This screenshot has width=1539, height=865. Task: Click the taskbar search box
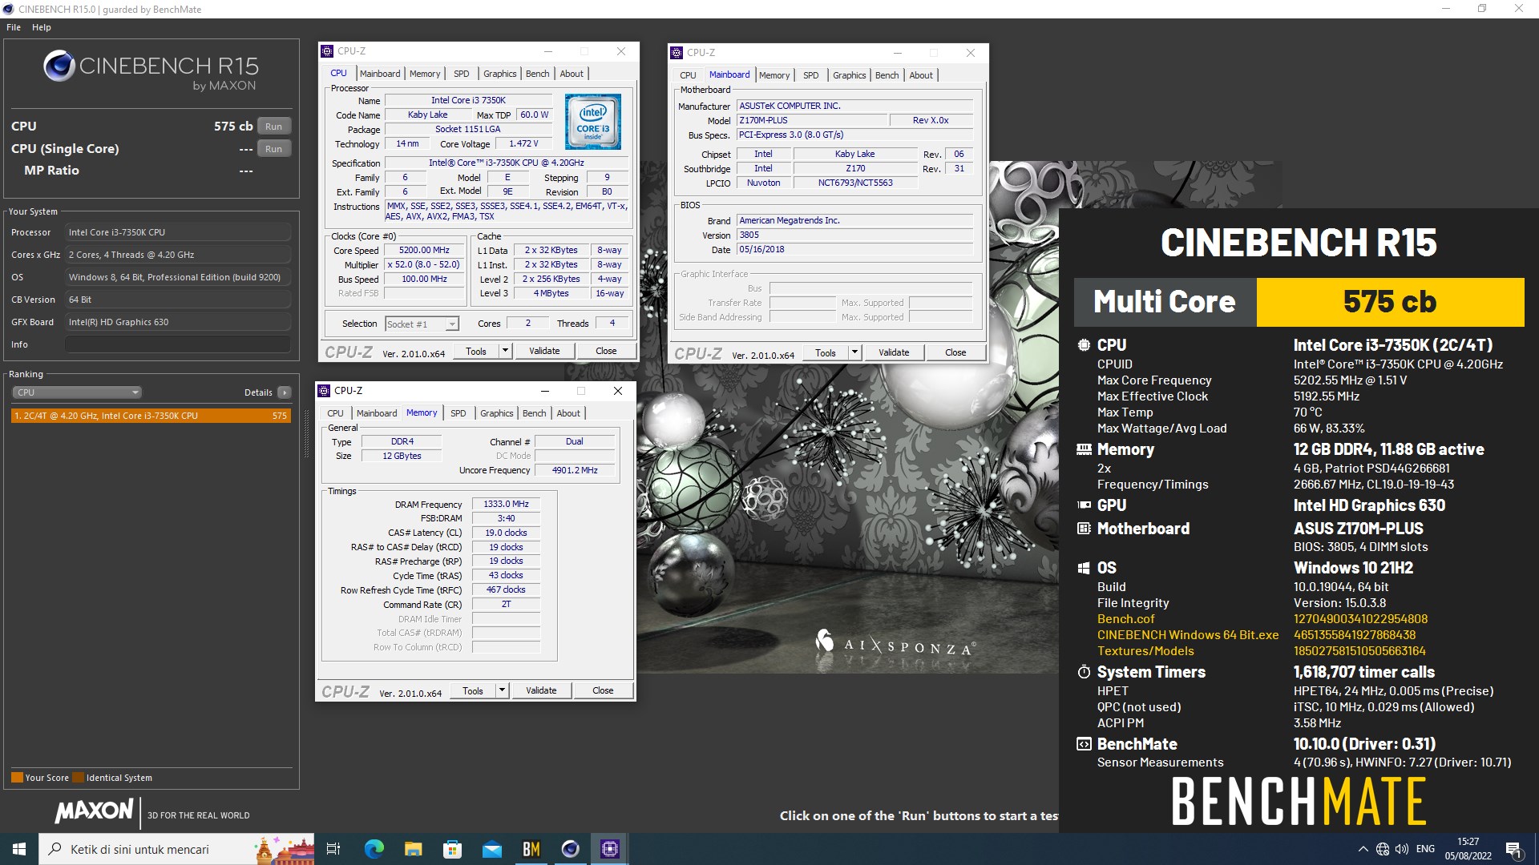coord(176,849)
